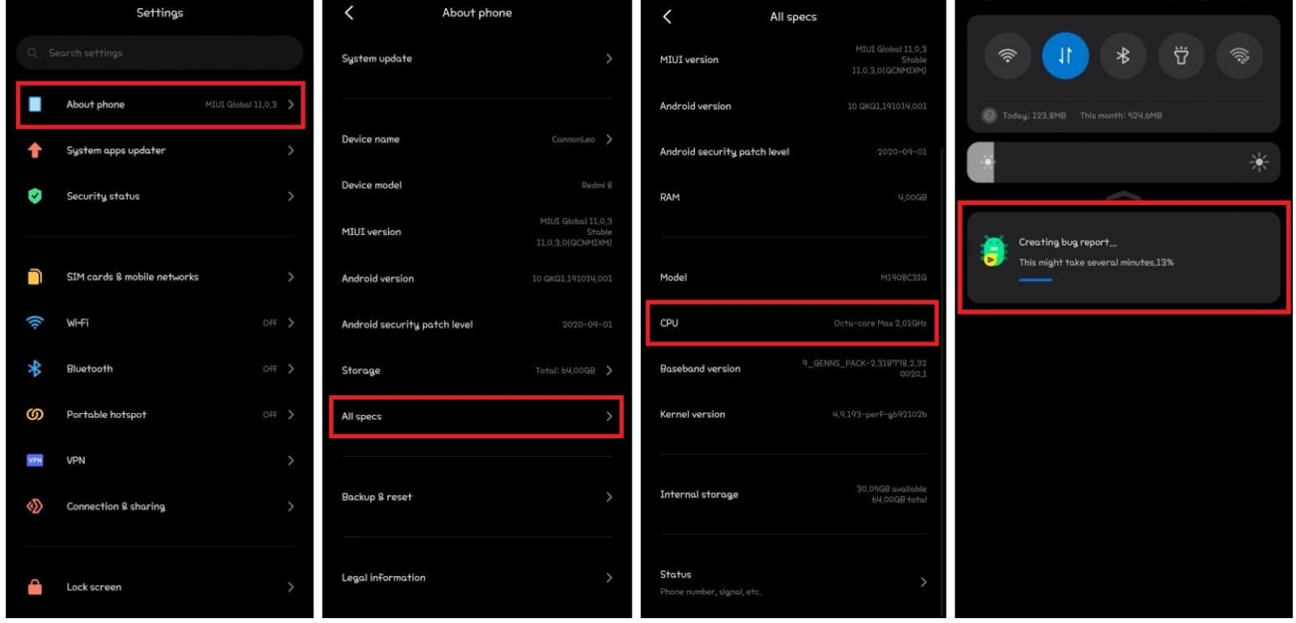This screenshot has height=623, width=1296.
Task: Tap the VPN icon
Action: click(35, 460)
